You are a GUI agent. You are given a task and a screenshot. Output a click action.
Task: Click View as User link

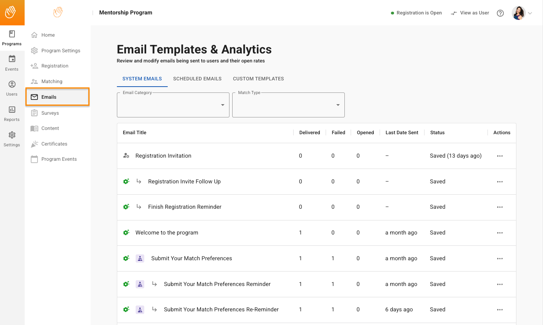click(x=470, y=13)
